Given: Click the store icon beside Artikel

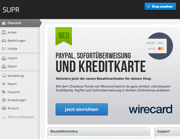Looking at the screenshot, I should (4, 32).
